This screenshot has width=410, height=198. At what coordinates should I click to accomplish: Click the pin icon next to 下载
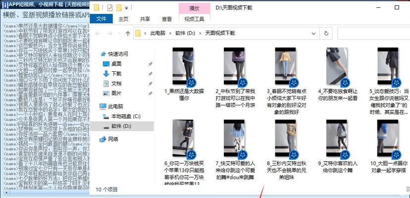click(x=150, y=74)
